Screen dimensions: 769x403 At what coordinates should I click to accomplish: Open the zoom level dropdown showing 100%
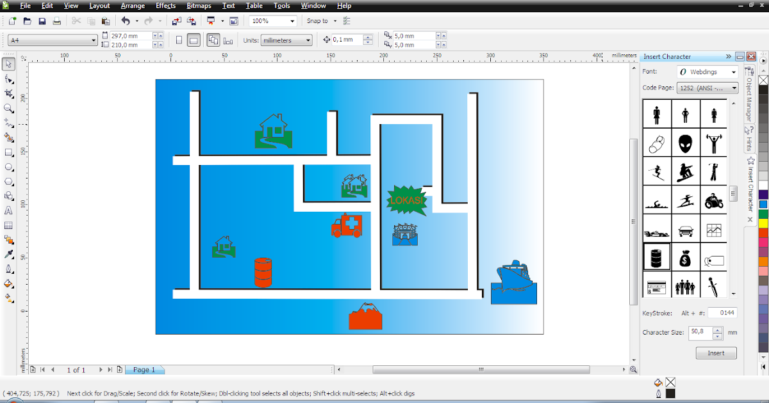pyautogui.click(x=292, y=20)
